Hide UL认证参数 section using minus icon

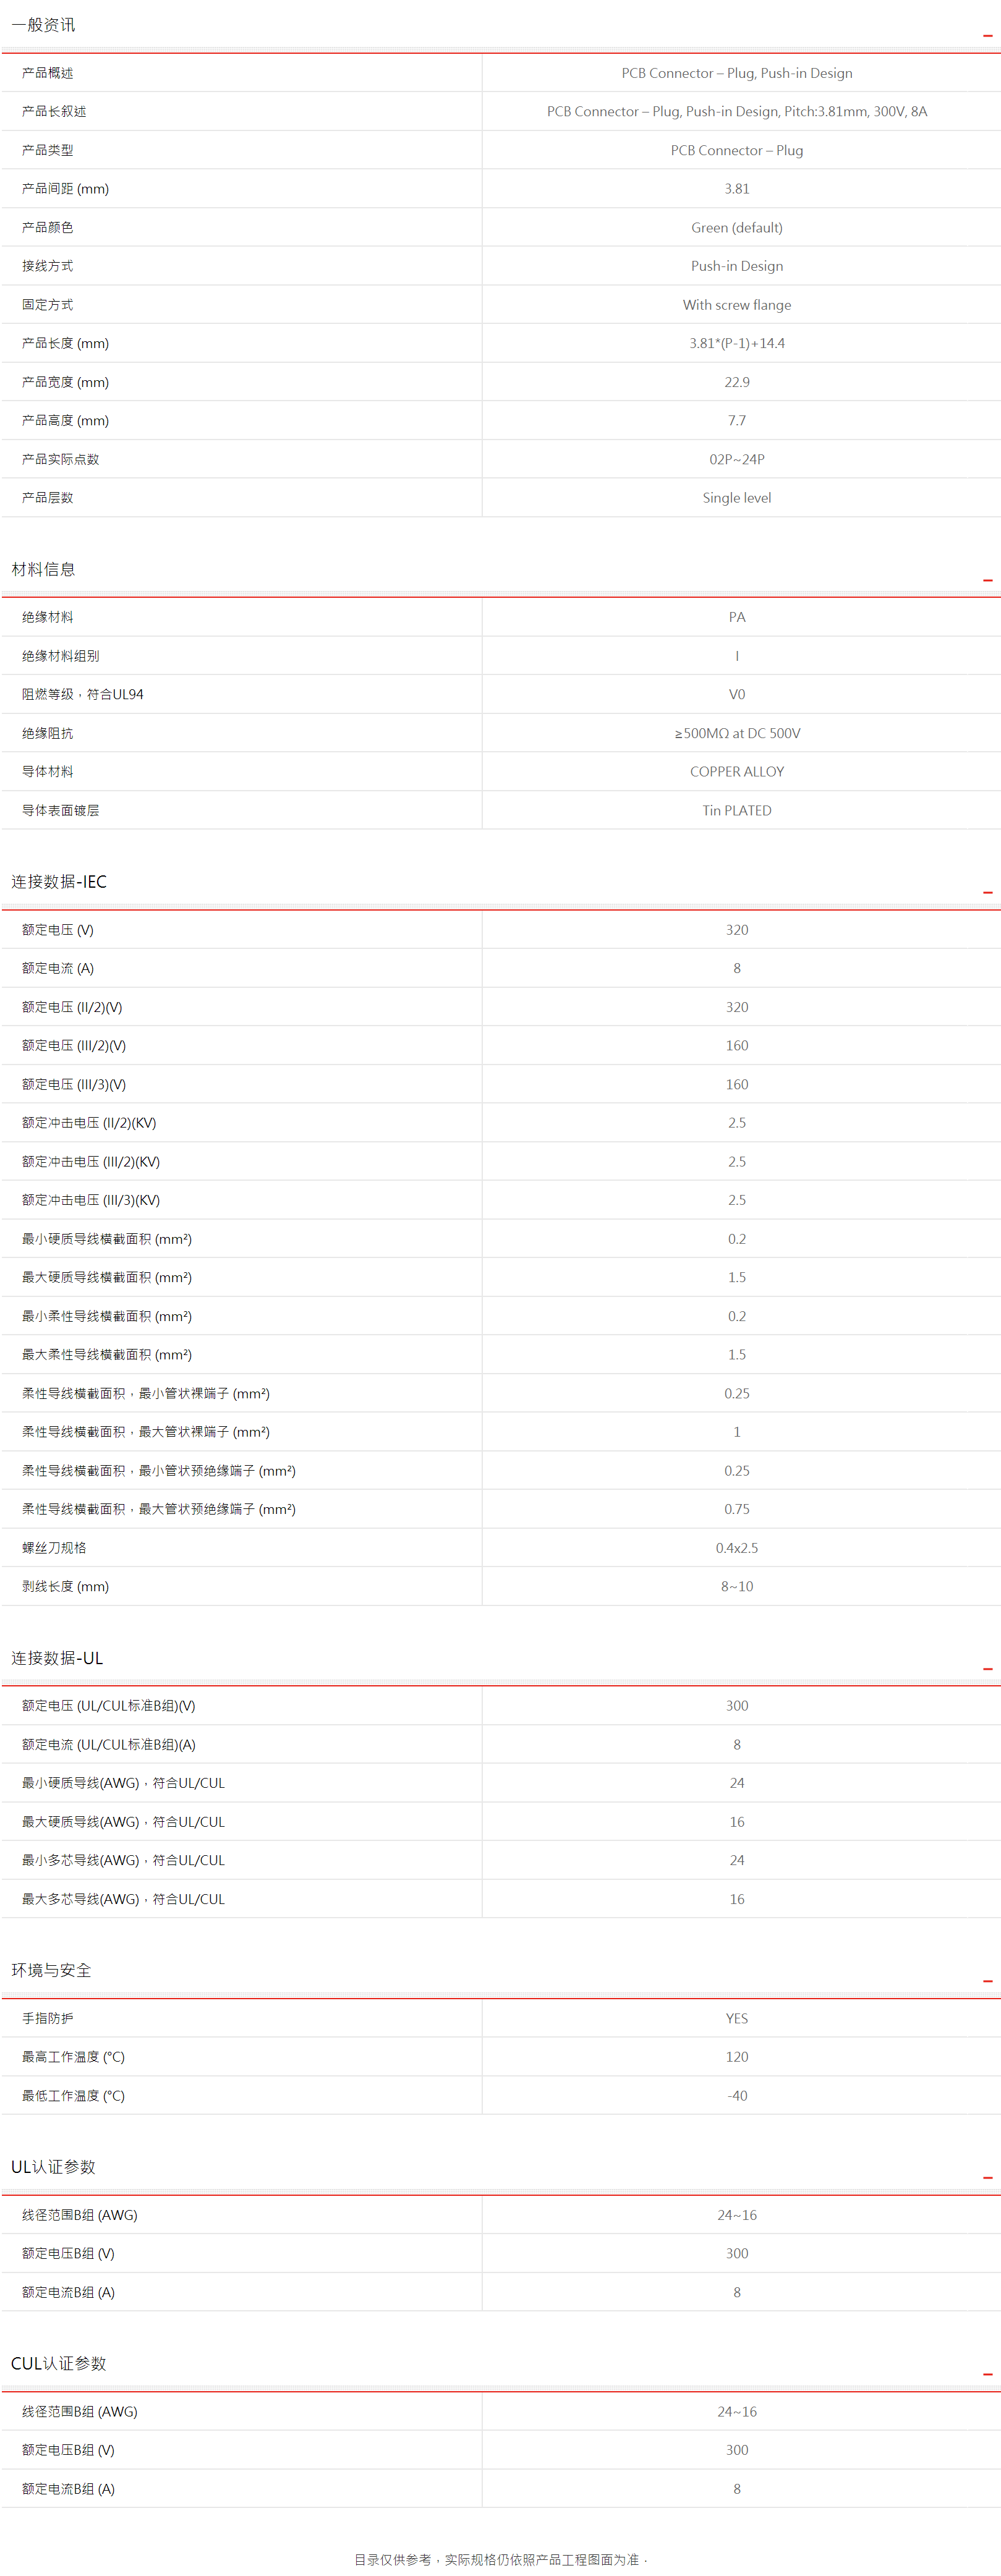(987, 2178)
